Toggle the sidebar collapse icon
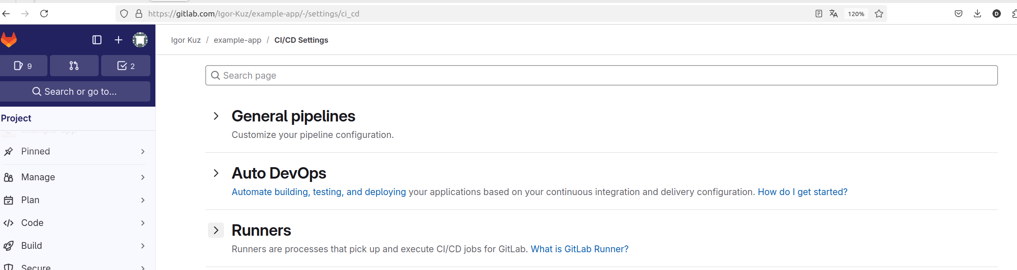 tap(97, 40)
